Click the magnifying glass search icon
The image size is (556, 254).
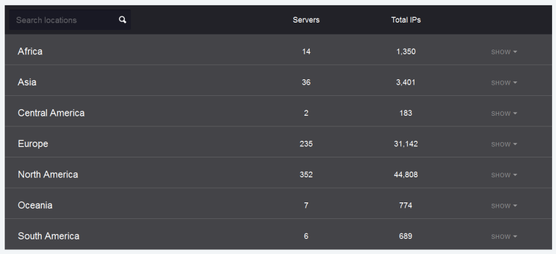122,20
